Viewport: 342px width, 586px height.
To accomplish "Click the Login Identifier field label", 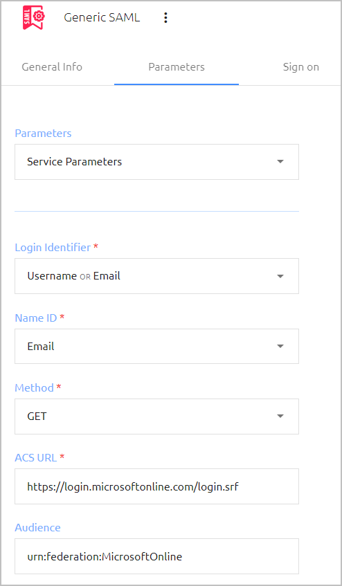I will [53, 248].
